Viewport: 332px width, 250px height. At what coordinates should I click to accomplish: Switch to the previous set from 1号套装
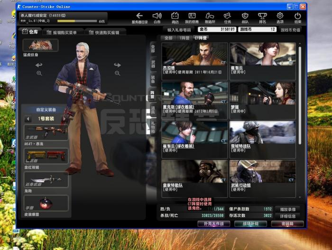tap(28, 119)
